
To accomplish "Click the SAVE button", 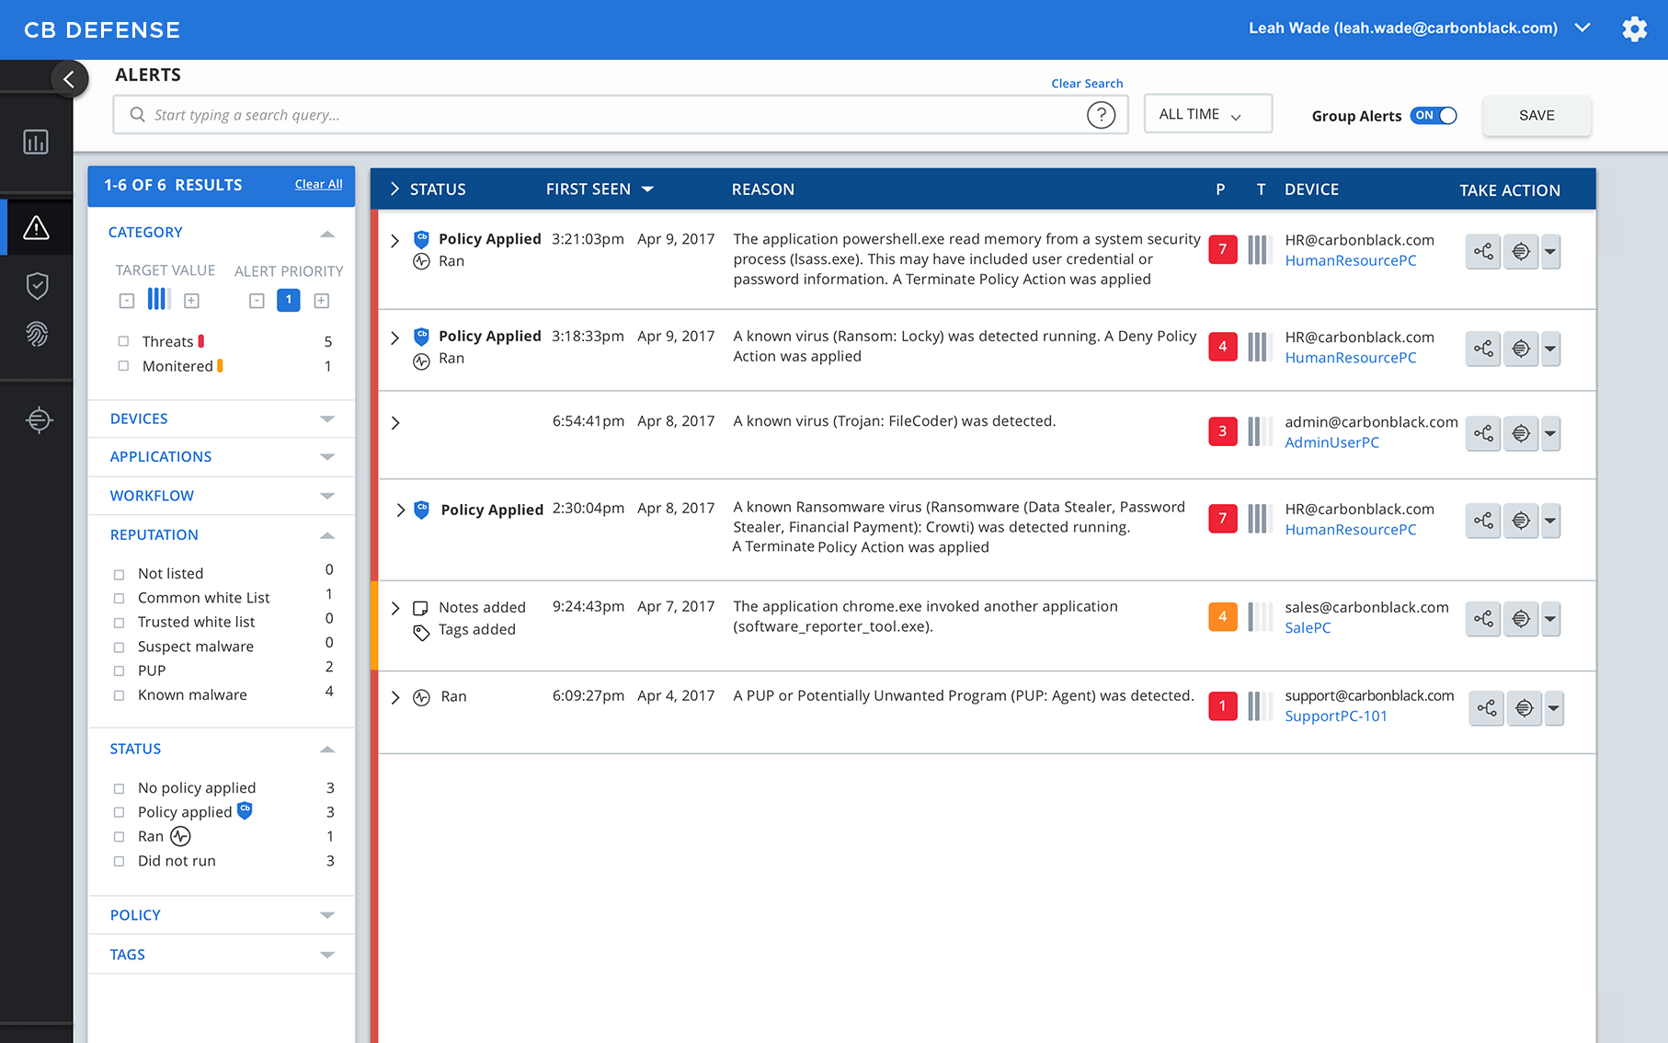I will click(x=1537, y=116).
